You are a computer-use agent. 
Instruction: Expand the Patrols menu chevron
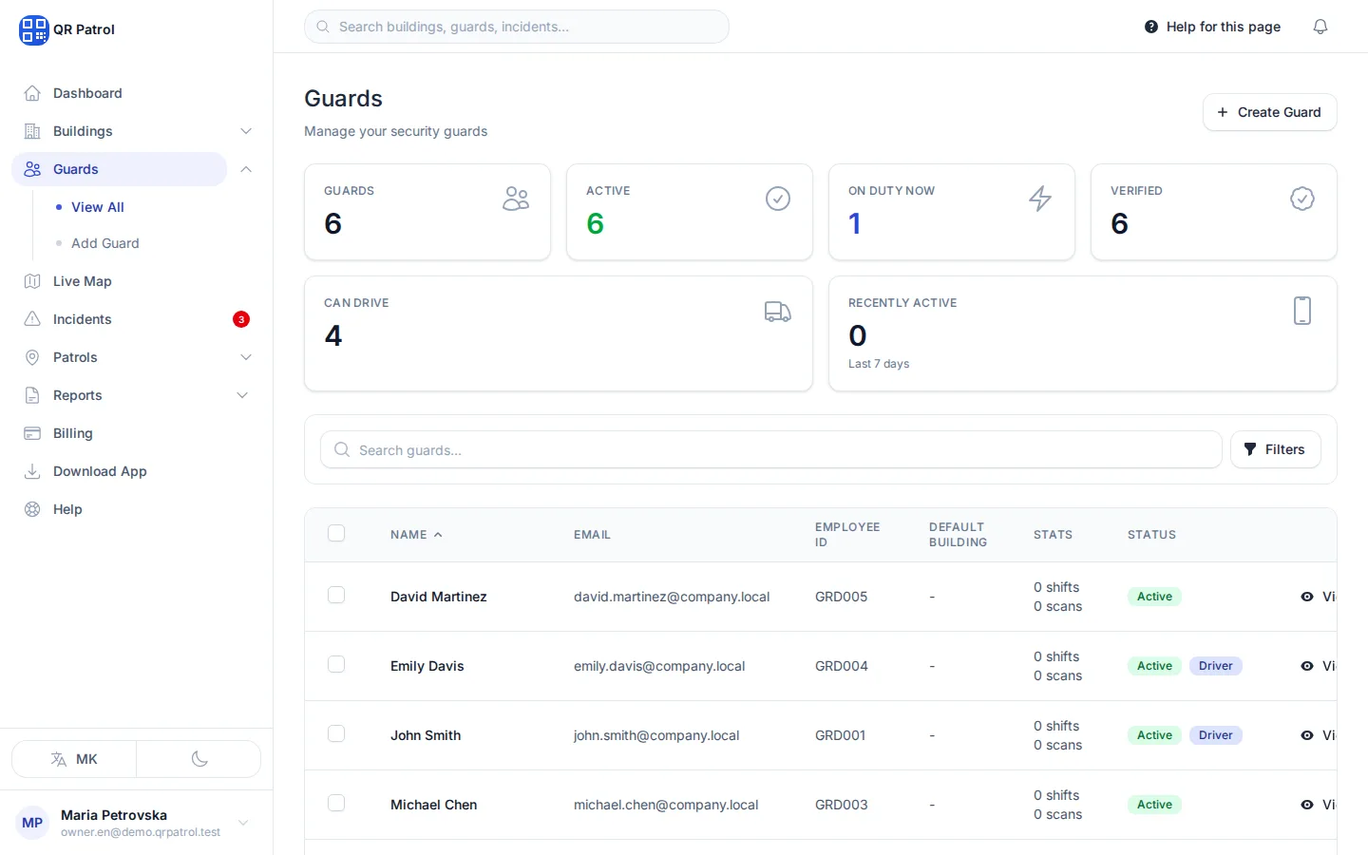(x=246, y=357)
